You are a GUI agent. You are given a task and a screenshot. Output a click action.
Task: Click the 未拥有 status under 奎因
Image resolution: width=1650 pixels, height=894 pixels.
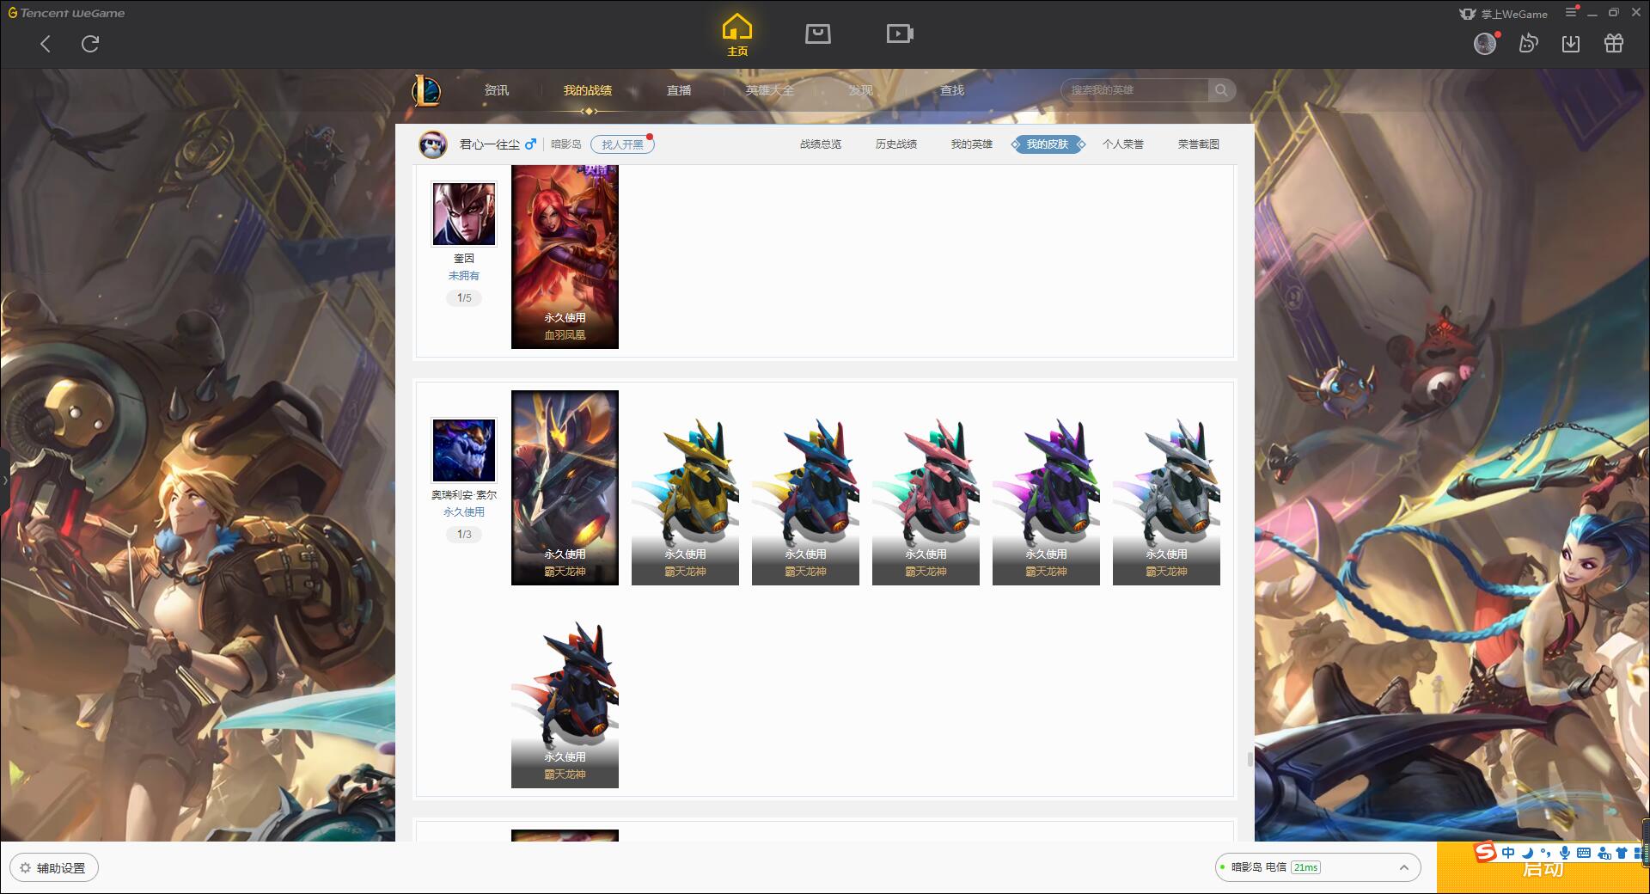pyautogui.click(x=464, y=276)
